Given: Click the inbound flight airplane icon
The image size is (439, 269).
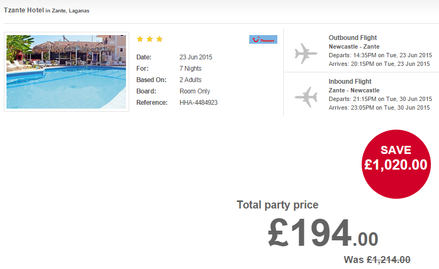Looking at the screenshot, I should pos(306,97).
